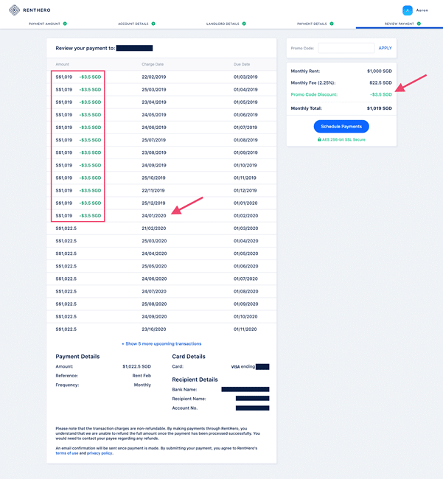Click the RentHero logo icon

pyautogui.click(x=14, y=10)
